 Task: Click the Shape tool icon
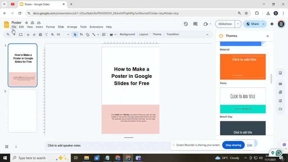click(x=87, y=35)
